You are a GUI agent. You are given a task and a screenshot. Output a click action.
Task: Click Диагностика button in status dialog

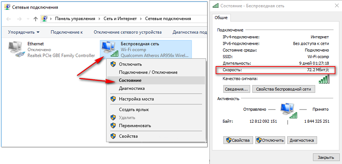click(x=302, y=140)
